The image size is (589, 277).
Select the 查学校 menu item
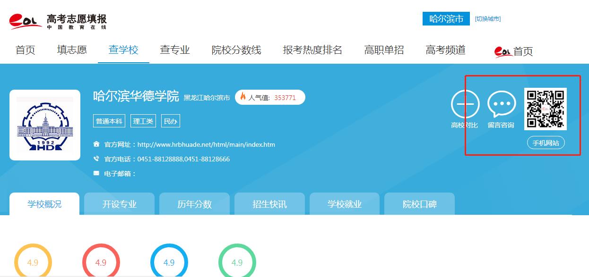[x=123, y=50]
